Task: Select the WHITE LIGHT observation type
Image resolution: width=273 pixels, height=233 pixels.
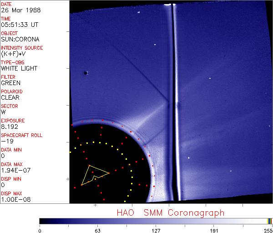Action: [19, 68]
